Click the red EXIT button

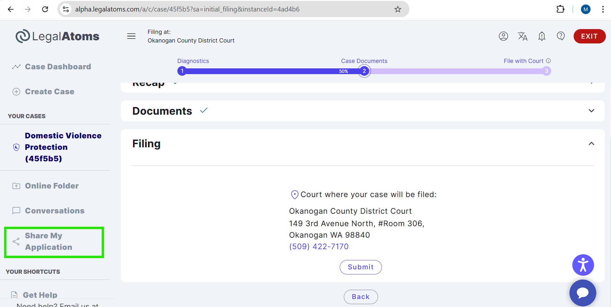589,36
